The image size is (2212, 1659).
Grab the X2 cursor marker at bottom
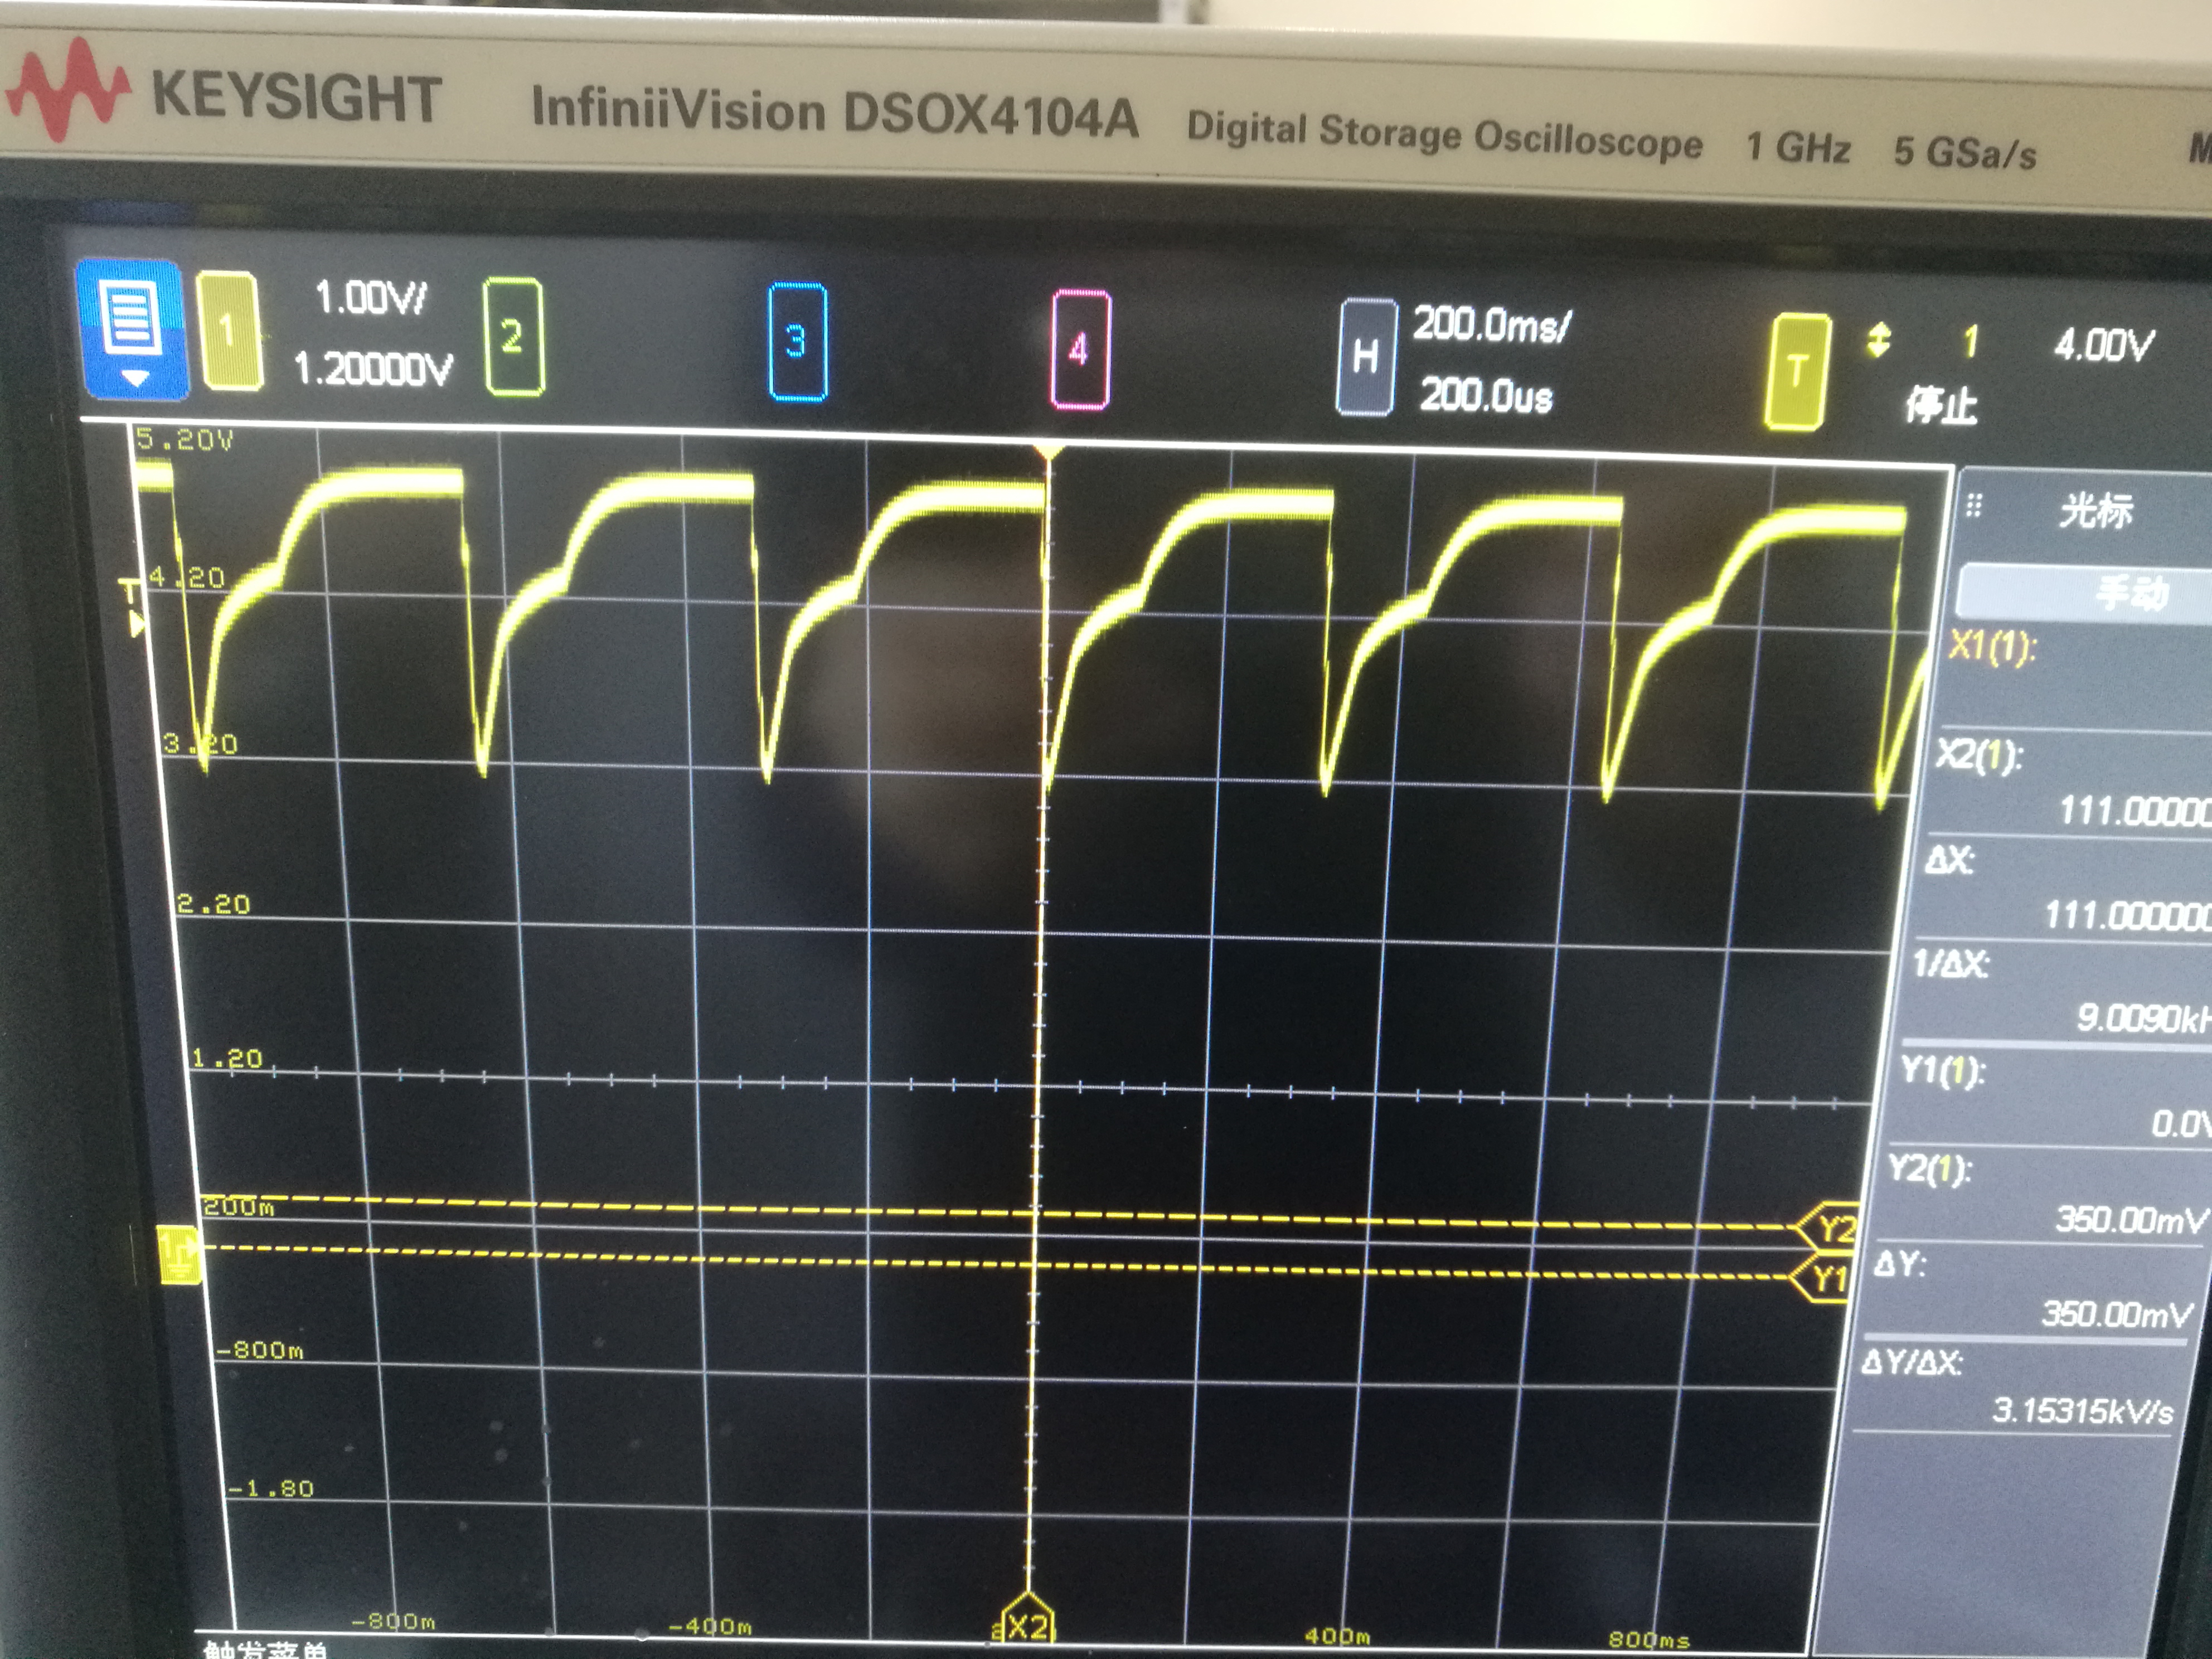[1027, 1625]
